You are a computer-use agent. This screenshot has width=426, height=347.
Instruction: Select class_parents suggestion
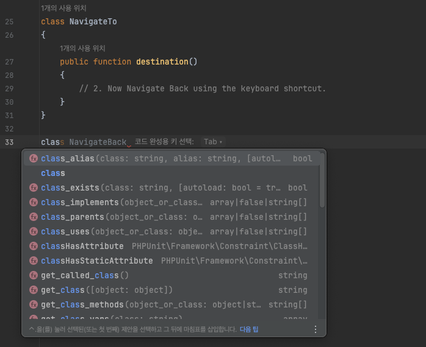click(x=171, y=217)
